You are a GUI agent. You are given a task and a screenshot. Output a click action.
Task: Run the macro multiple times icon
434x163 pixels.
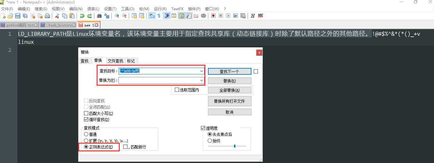[x=236, y=15]
